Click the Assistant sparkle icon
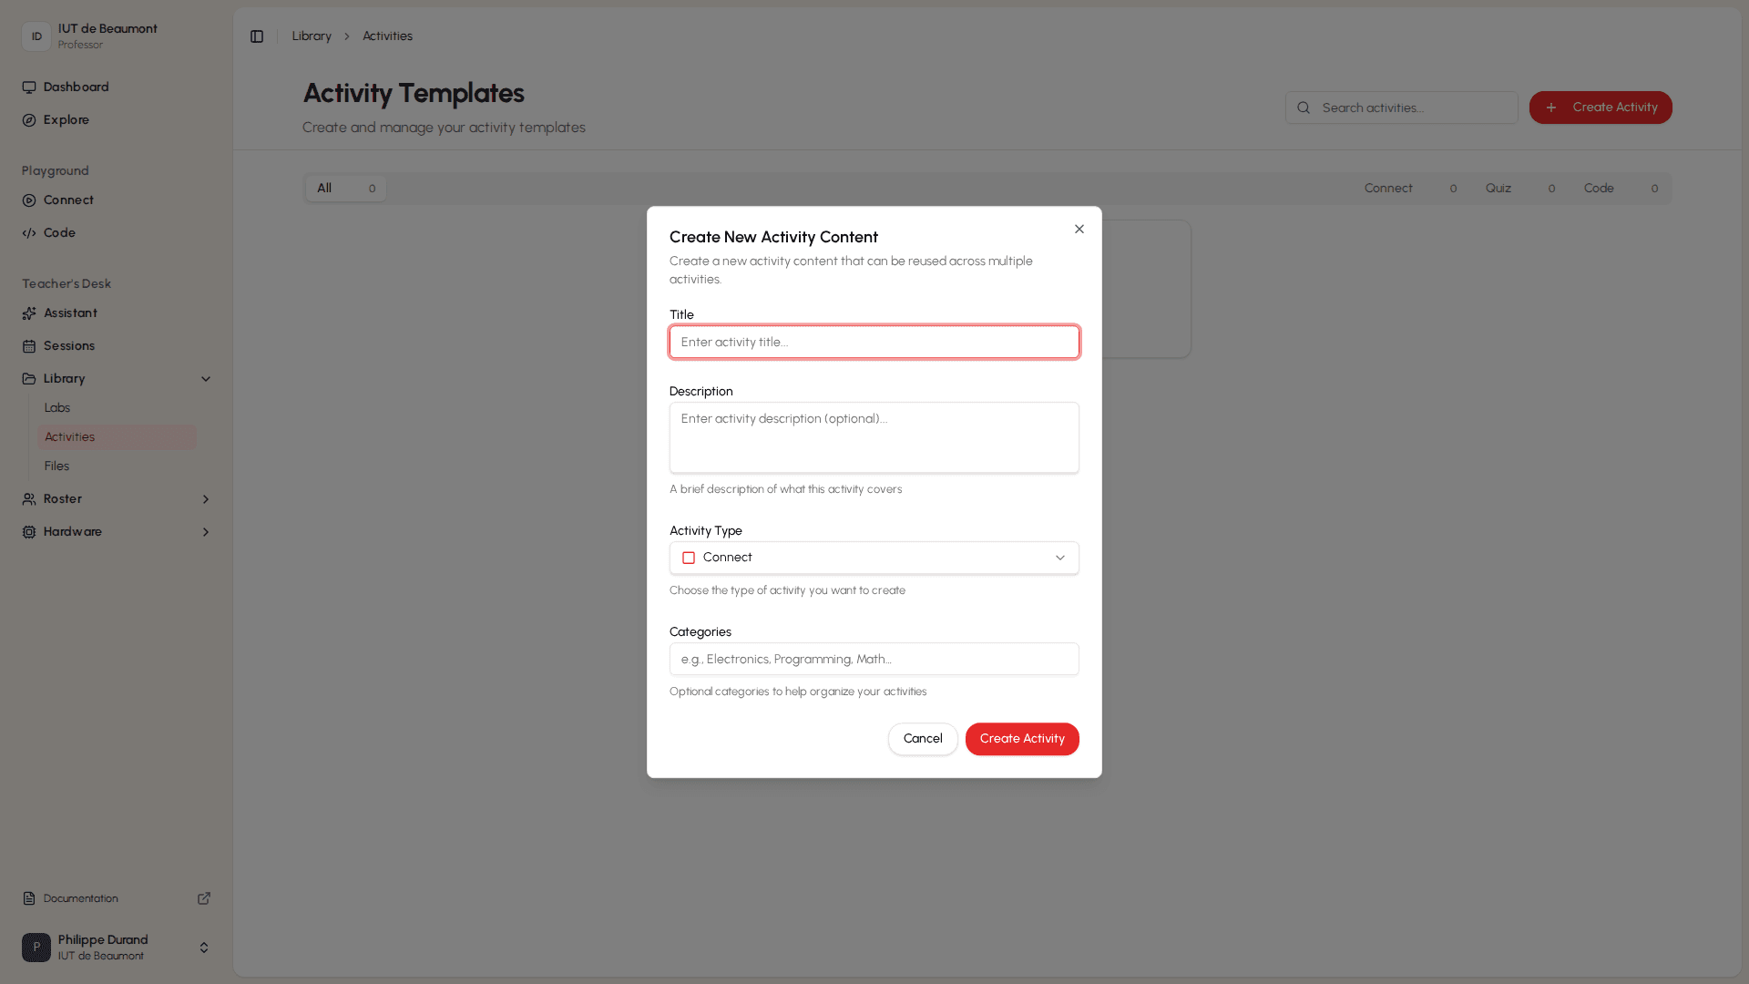The width and height of the screenshot is (1749, 984). [x=29, y=313]
